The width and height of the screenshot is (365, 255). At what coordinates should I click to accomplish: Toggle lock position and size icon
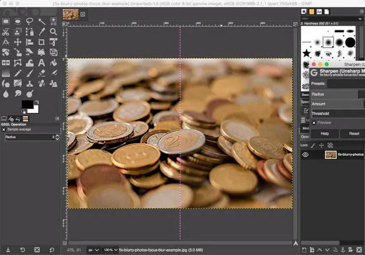coord(322,145)
